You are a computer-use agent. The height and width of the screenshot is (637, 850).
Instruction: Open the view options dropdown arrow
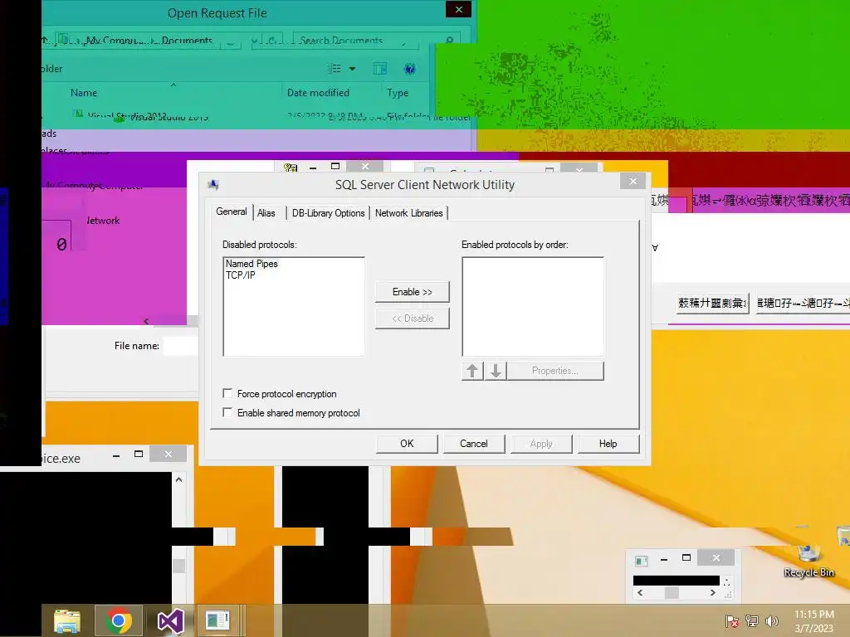[x=352, y=69]
